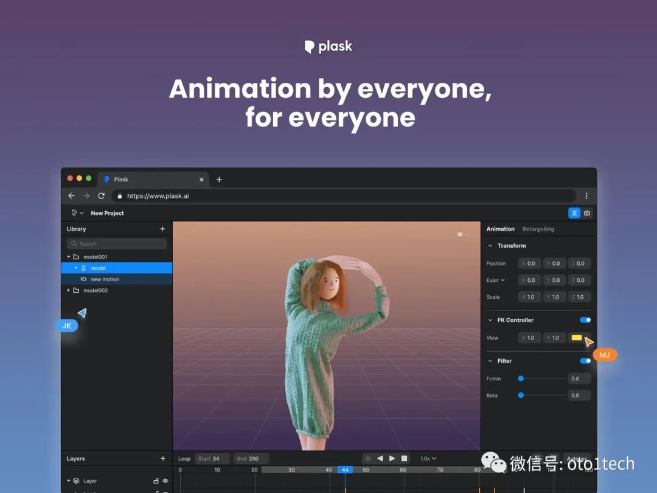657x493 pixels.
Task: Click the yellow View color swatch
Action: [577, 337]
